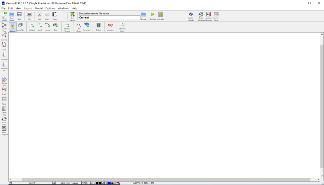Viewport: 324px width, 185px height.
Task: Open Model from toolbar
Action: (x=12, y=16)
